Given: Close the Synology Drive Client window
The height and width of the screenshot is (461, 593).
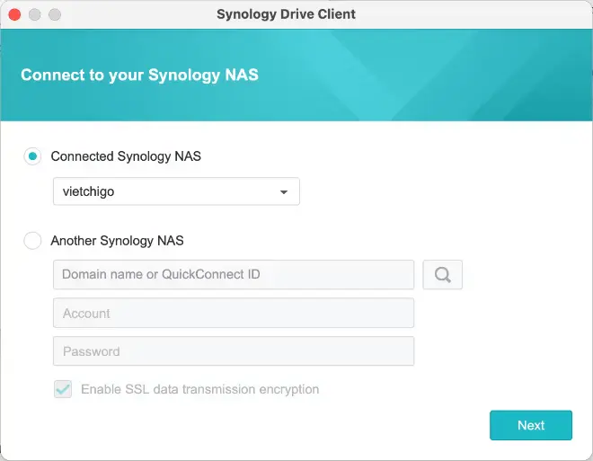Looking at the screenshot, I should pos(14,14).
